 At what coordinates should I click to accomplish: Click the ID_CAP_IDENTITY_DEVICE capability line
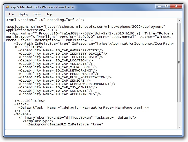click(63, 54)
